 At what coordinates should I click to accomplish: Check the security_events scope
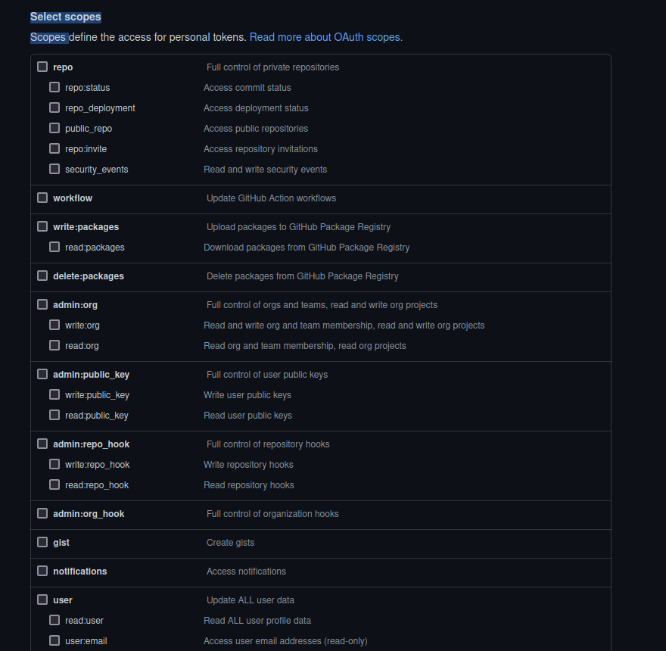point(54,168)
